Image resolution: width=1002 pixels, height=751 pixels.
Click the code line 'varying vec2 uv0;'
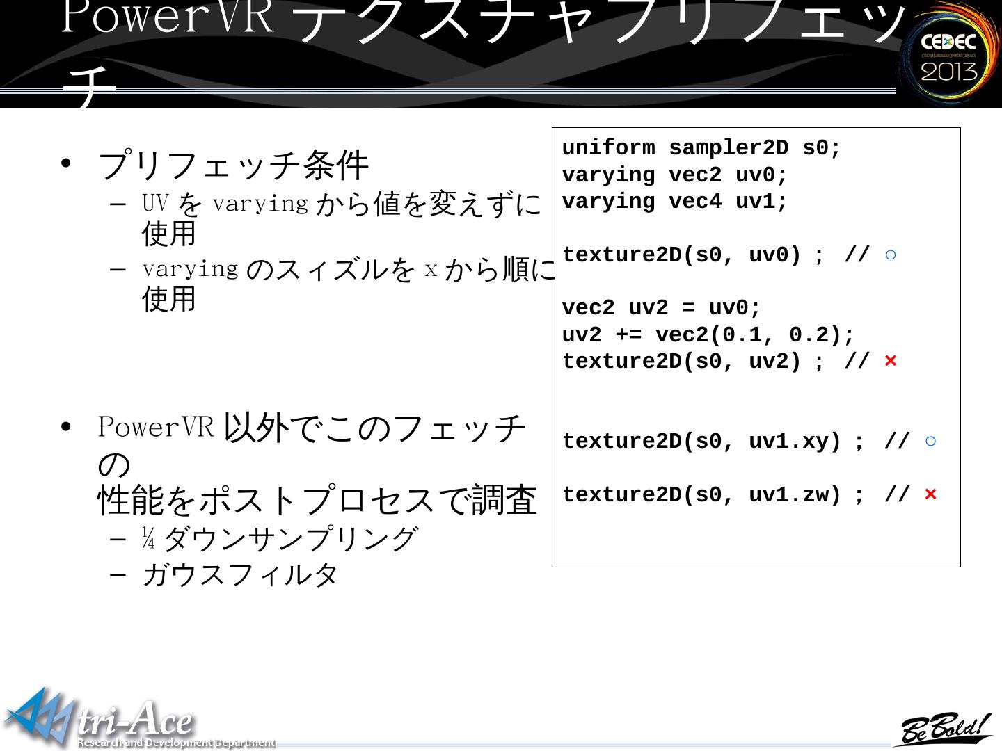[x=675, y=175]
